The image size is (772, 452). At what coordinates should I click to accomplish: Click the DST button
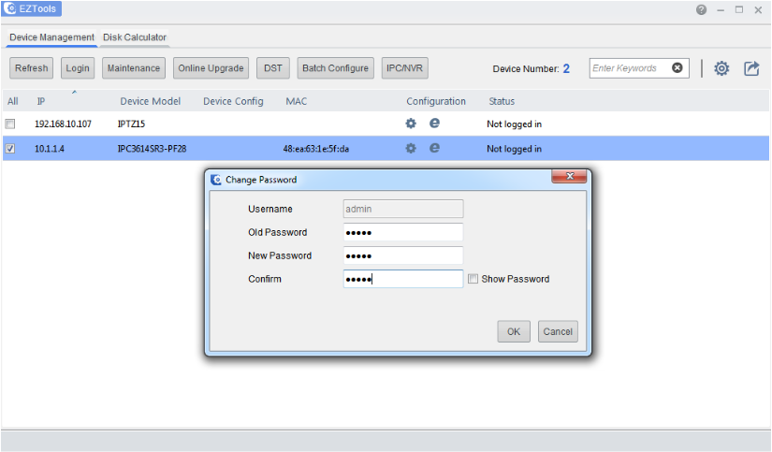(272, 68)
